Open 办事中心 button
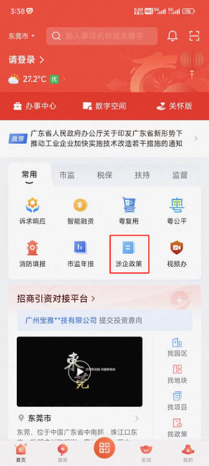Viewport: 209px width, 466px height. click(x=34, y=106)
